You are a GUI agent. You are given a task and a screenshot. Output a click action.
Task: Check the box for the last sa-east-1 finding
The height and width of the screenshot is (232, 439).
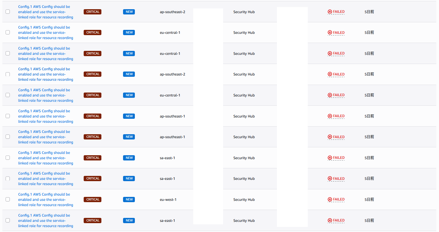click(x=8, y=221)
